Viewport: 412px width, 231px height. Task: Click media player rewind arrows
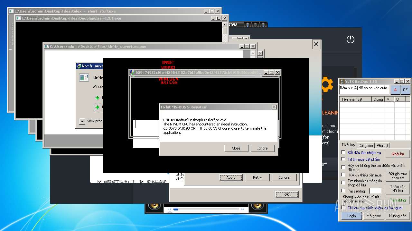click(x=169, y=210)
